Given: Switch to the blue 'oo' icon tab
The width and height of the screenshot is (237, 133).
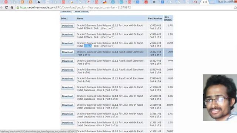Looking at the screenshot, I should point(121,2).
